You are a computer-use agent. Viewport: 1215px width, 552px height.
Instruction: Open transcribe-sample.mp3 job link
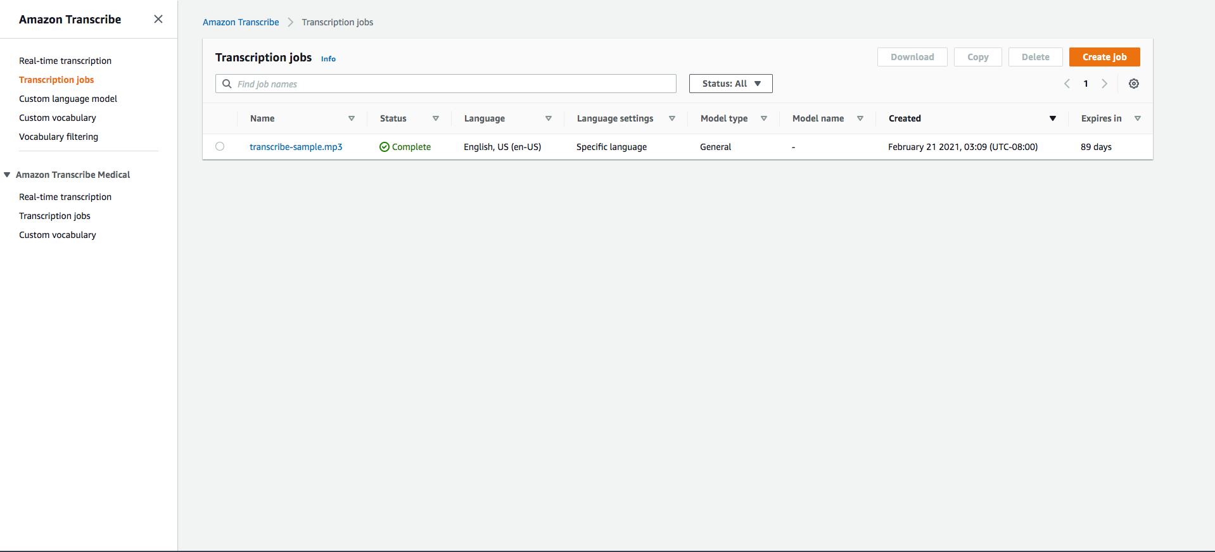[x=296, y=147]
